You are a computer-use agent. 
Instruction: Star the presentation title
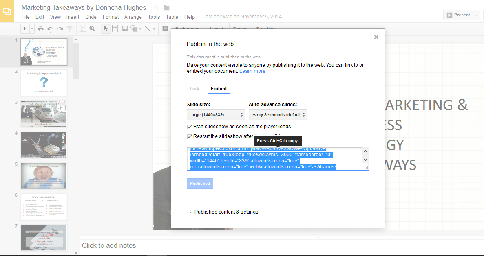(156, 8)
